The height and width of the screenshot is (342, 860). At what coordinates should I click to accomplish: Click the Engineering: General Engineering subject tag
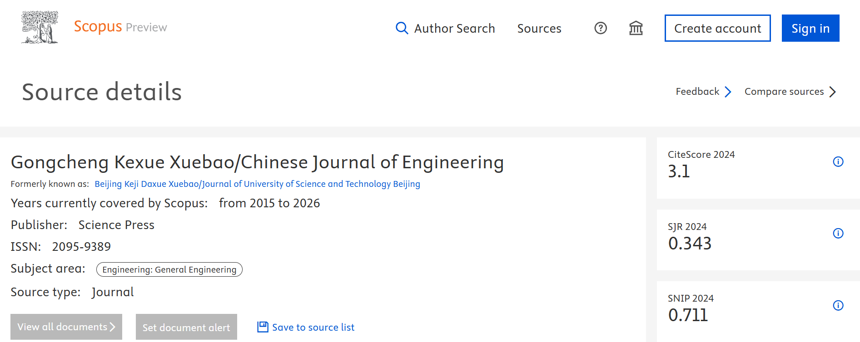[x=169, y=269]
